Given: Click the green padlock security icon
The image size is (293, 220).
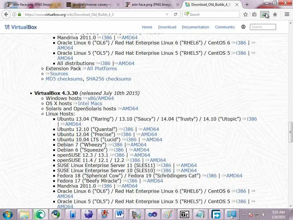Looking at the screenshot, I should coord(19,14).
